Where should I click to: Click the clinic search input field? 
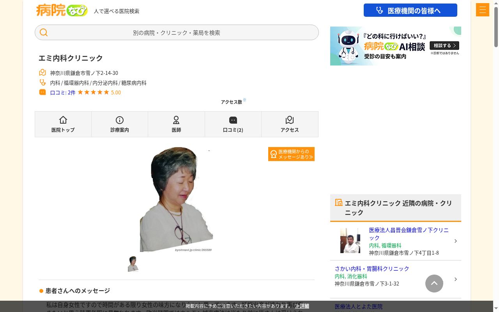pos(177,32)
